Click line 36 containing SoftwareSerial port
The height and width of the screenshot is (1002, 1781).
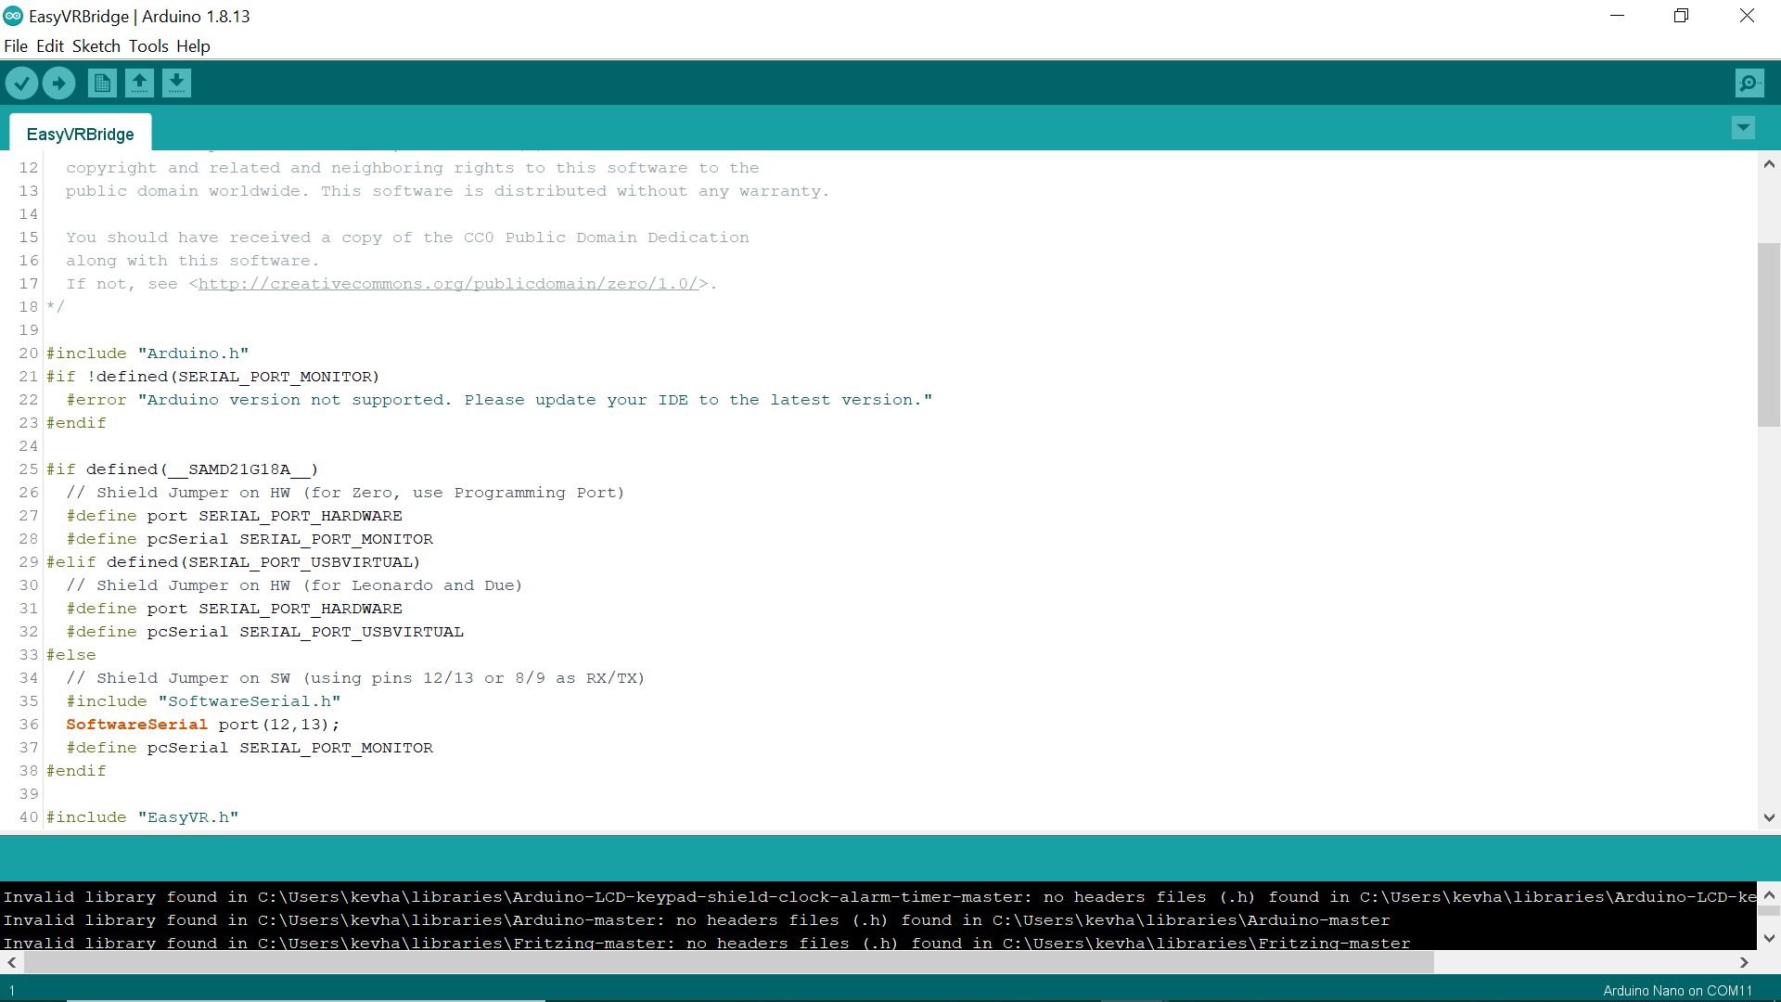202,725
